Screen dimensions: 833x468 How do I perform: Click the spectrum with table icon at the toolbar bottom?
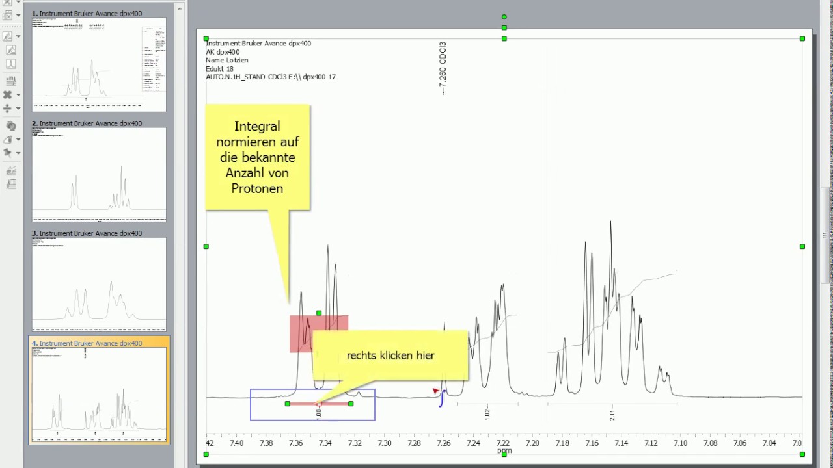[x=10, y=185]
